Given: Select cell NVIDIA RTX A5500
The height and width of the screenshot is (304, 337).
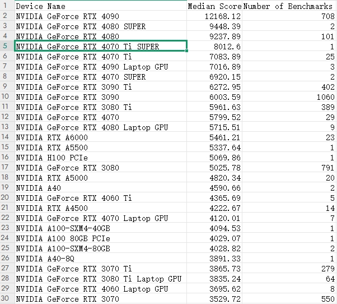Looking at the screenshot, I should [x=101, y=147].
